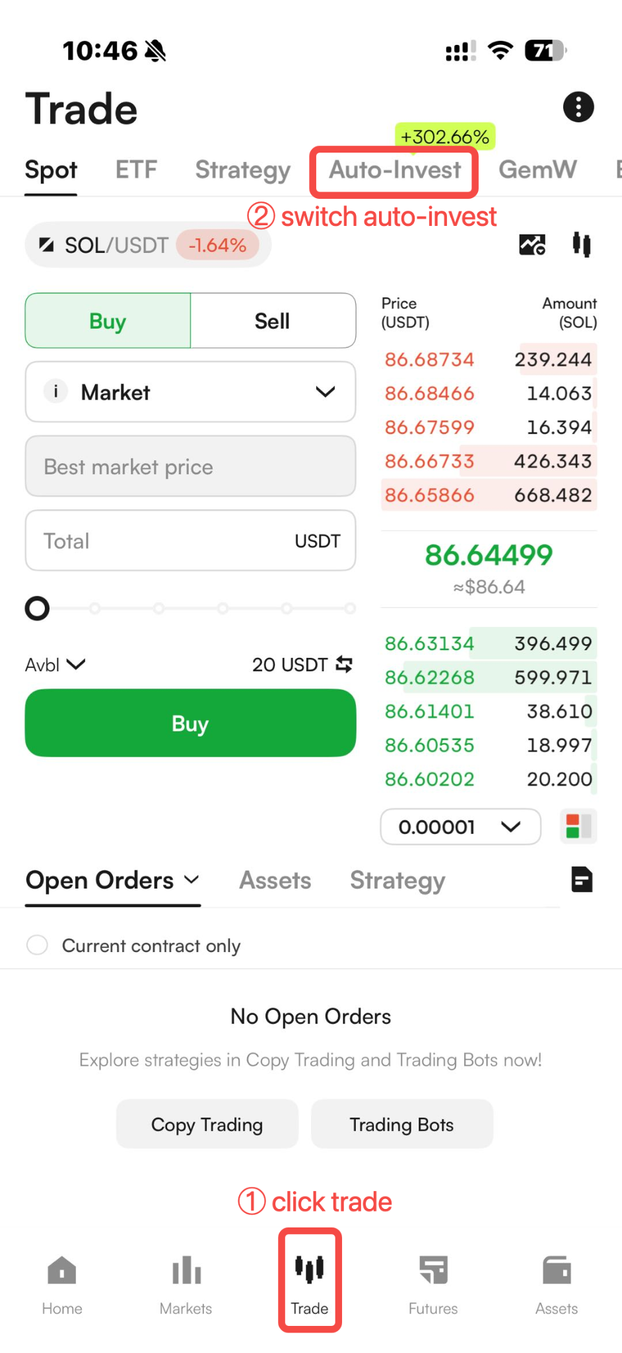Tap the Copy Trading button

(207, 1124)
